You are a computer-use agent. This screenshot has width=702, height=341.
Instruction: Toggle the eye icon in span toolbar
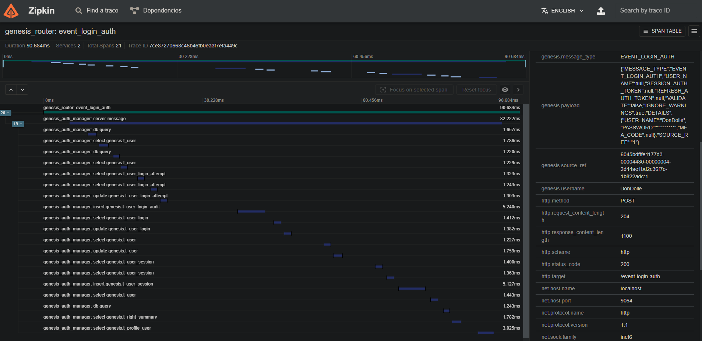pos(505,90)
